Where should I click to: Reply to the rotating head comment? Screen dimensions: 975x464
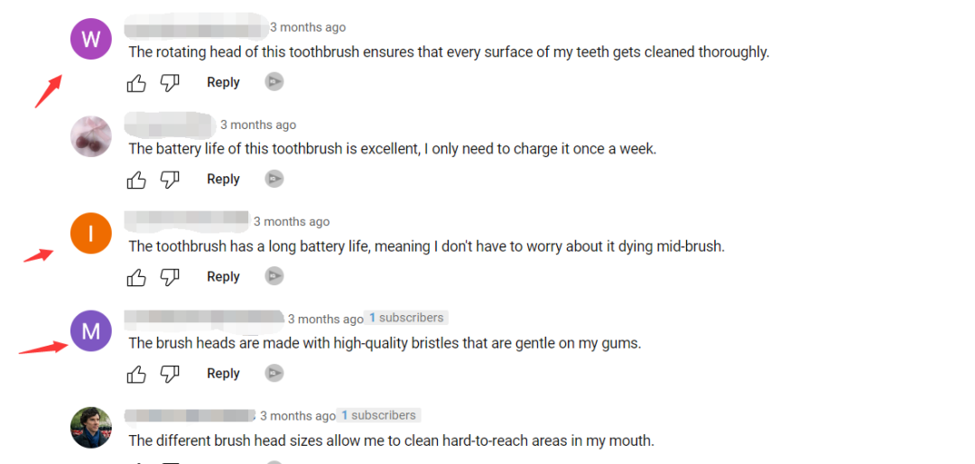(223, 82)
